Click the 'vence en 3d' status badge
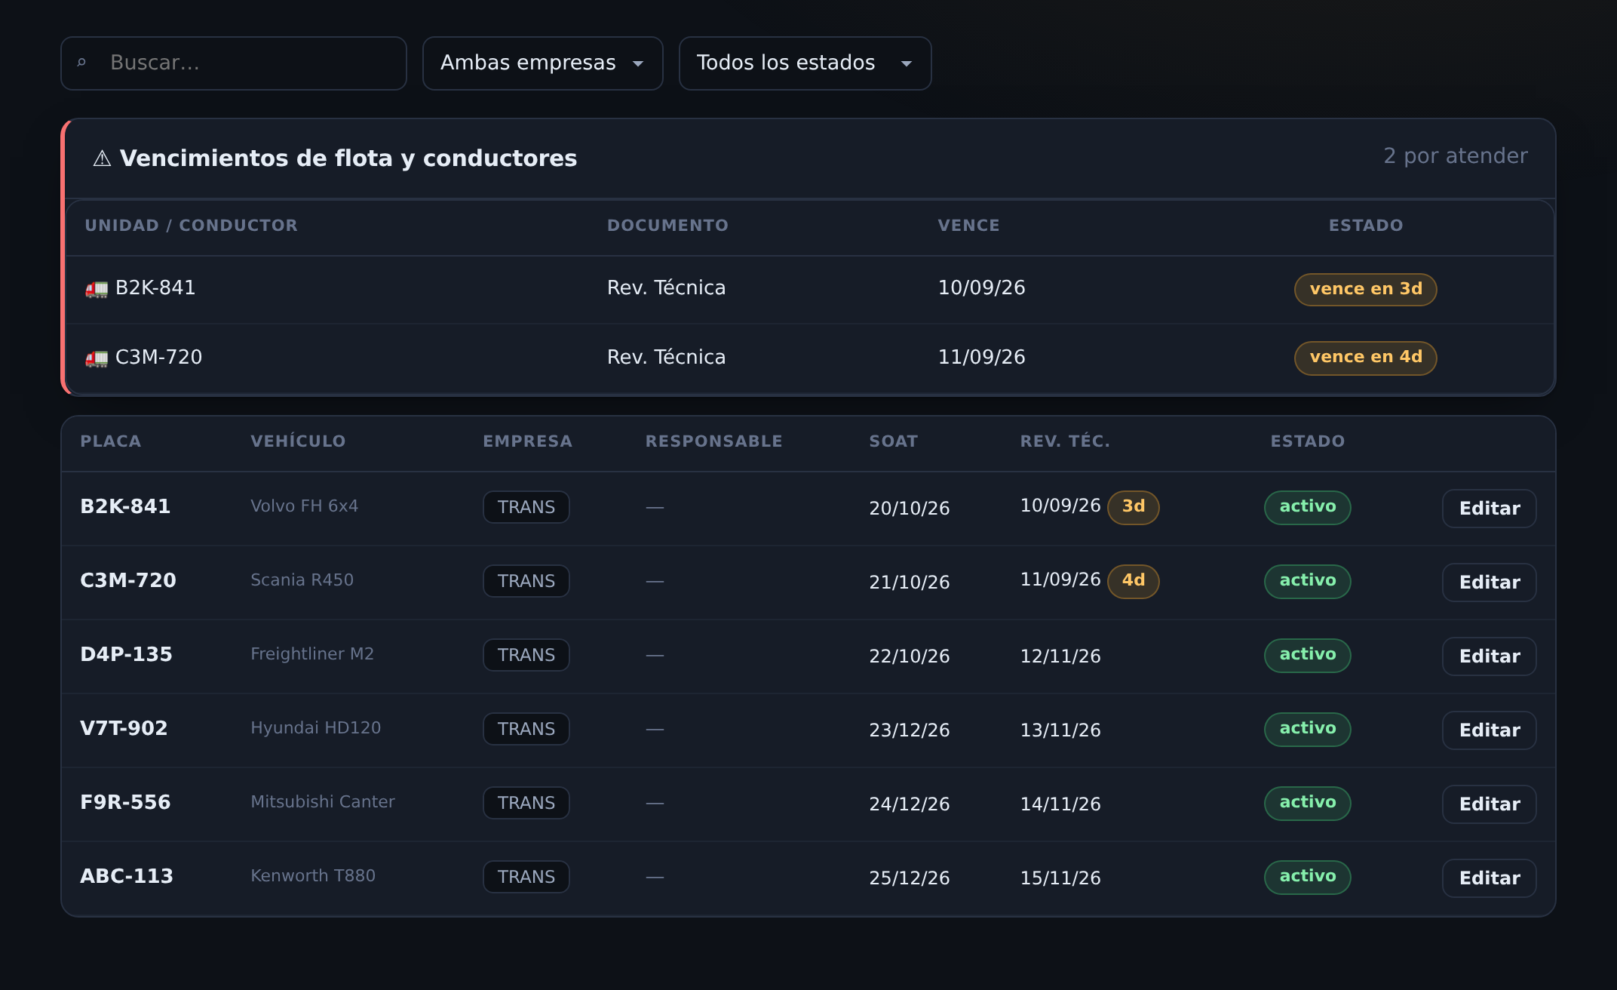The image size is (1617, 990). [x=1366, y=290]
